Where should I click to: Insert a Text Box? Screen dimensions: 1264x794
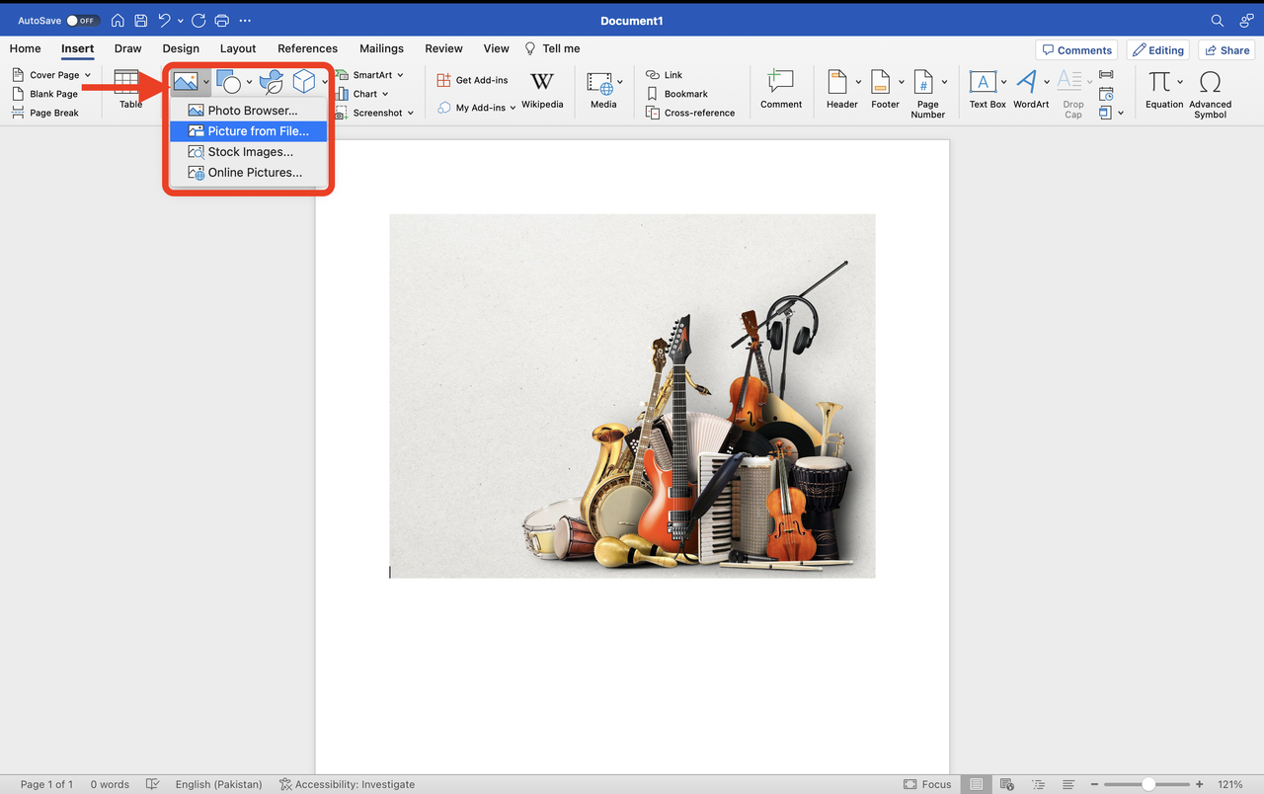[x=983, y=82]
